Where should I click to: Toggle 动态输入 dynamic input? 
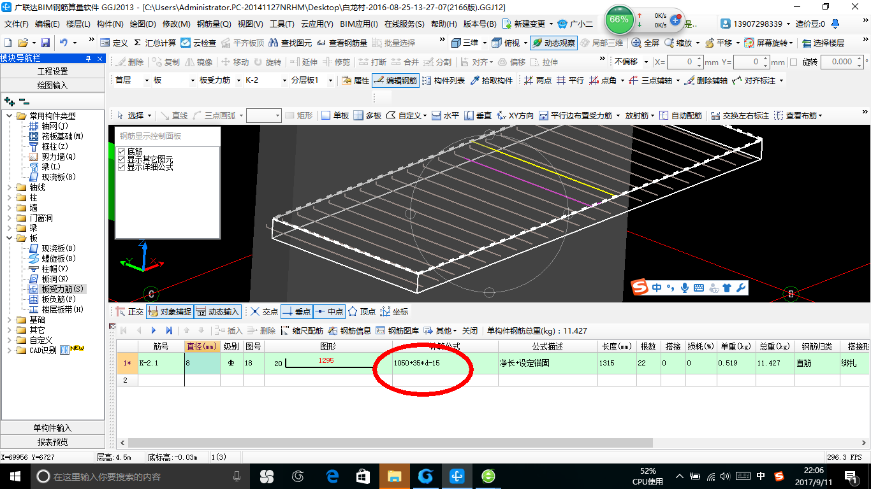217,311
